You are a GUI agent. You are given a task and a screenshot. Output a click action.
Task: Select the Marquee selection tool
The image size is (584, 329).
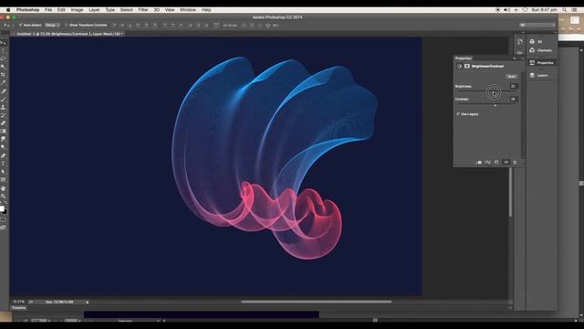tap(4, 51)
